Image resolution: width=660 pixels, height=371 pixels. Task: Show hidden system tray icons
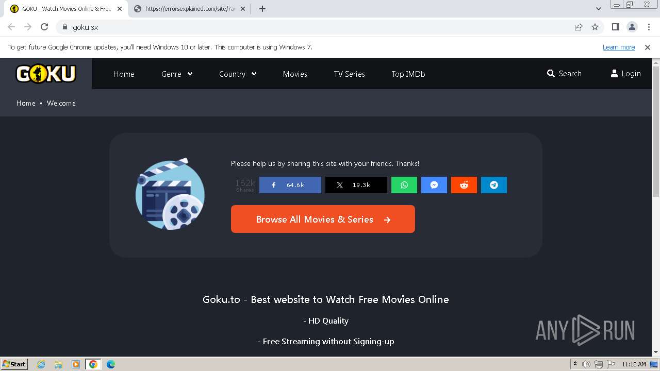point(575,364)
